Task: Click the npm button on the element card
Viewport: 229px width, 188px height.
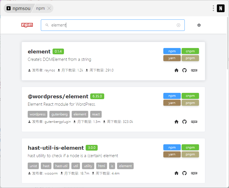Action: (172, 51)
